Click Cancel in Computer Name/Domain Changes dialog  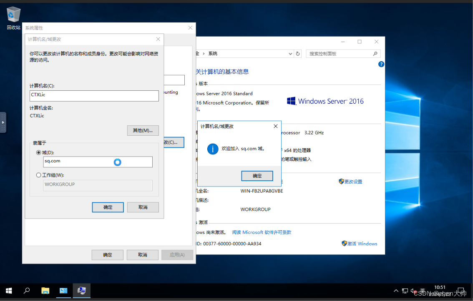pos(143,207)
